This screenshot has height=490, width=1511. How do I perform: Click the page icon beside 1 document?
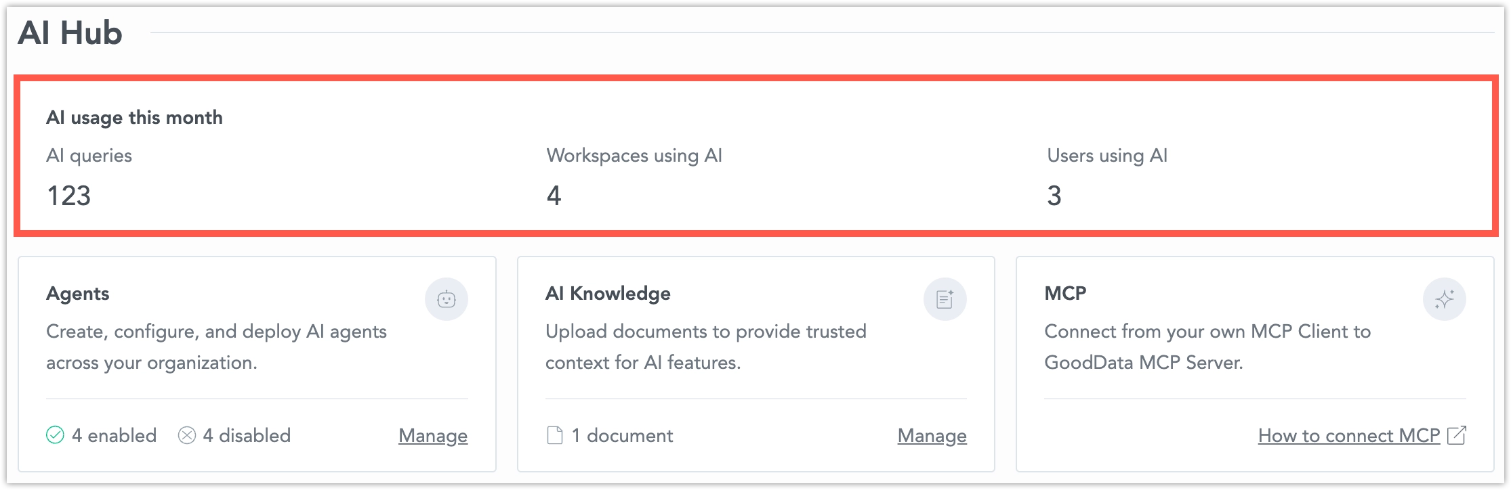(555, 435)
